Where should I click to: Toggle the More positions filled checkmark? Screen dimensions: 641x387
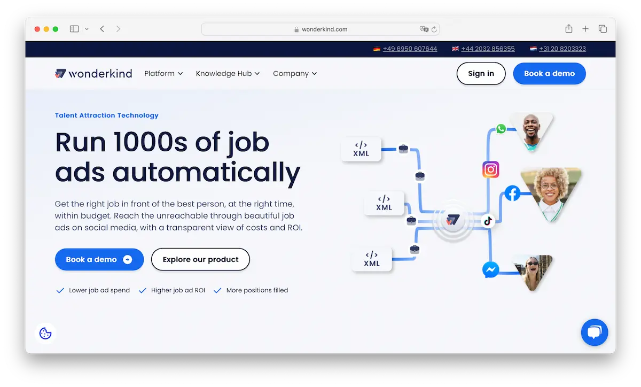coord(217,290)
